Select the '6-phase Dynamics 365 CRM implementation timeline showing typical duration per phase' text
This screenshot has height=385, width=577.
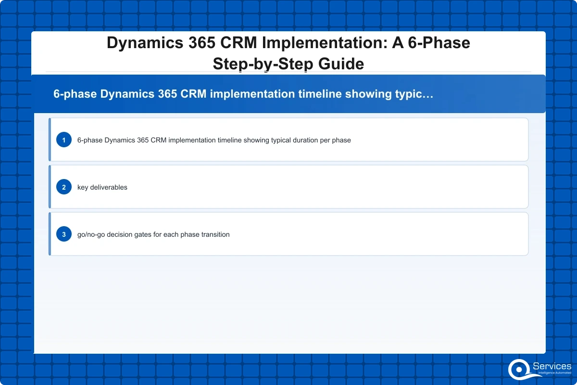(x=214, y=140)
